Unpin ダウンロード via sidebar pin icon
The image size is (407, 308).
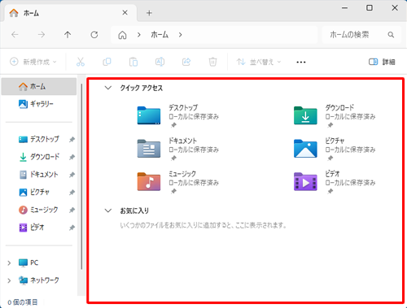(x=72, y=157)
